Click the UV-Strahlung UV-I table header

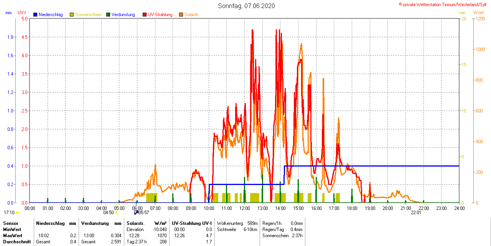(192, 223)
